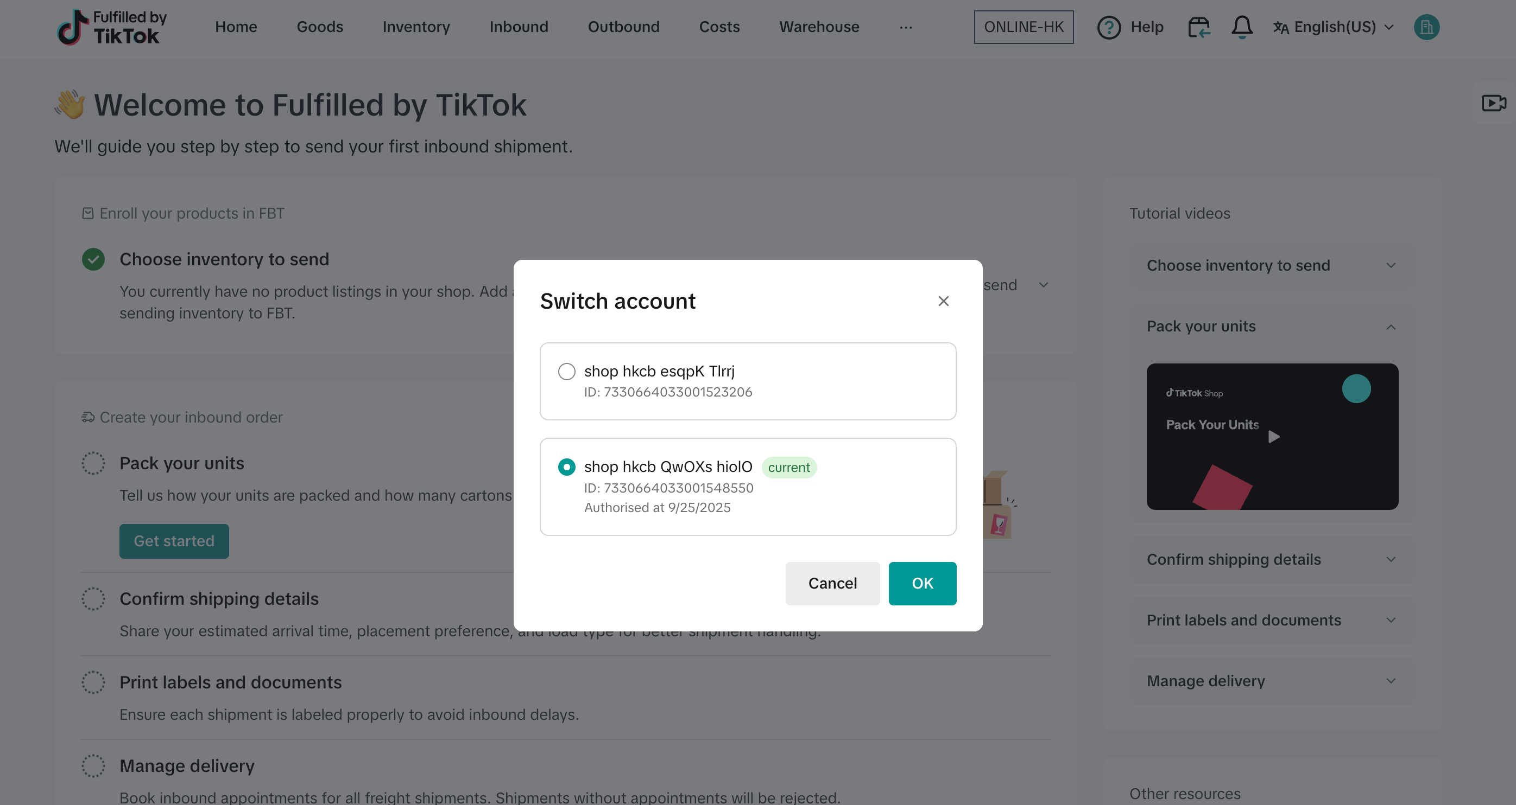Click the notification bell icon

point(1241,27)
